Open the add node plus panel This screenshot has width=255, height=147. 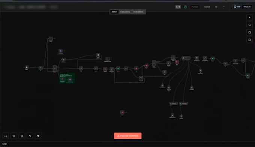(249, 17)
